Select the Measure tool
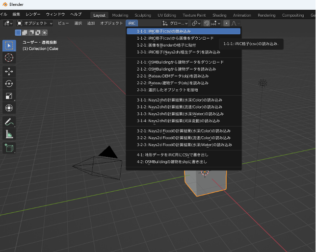Viewport: 316px width, 252px height. [9, 134]
